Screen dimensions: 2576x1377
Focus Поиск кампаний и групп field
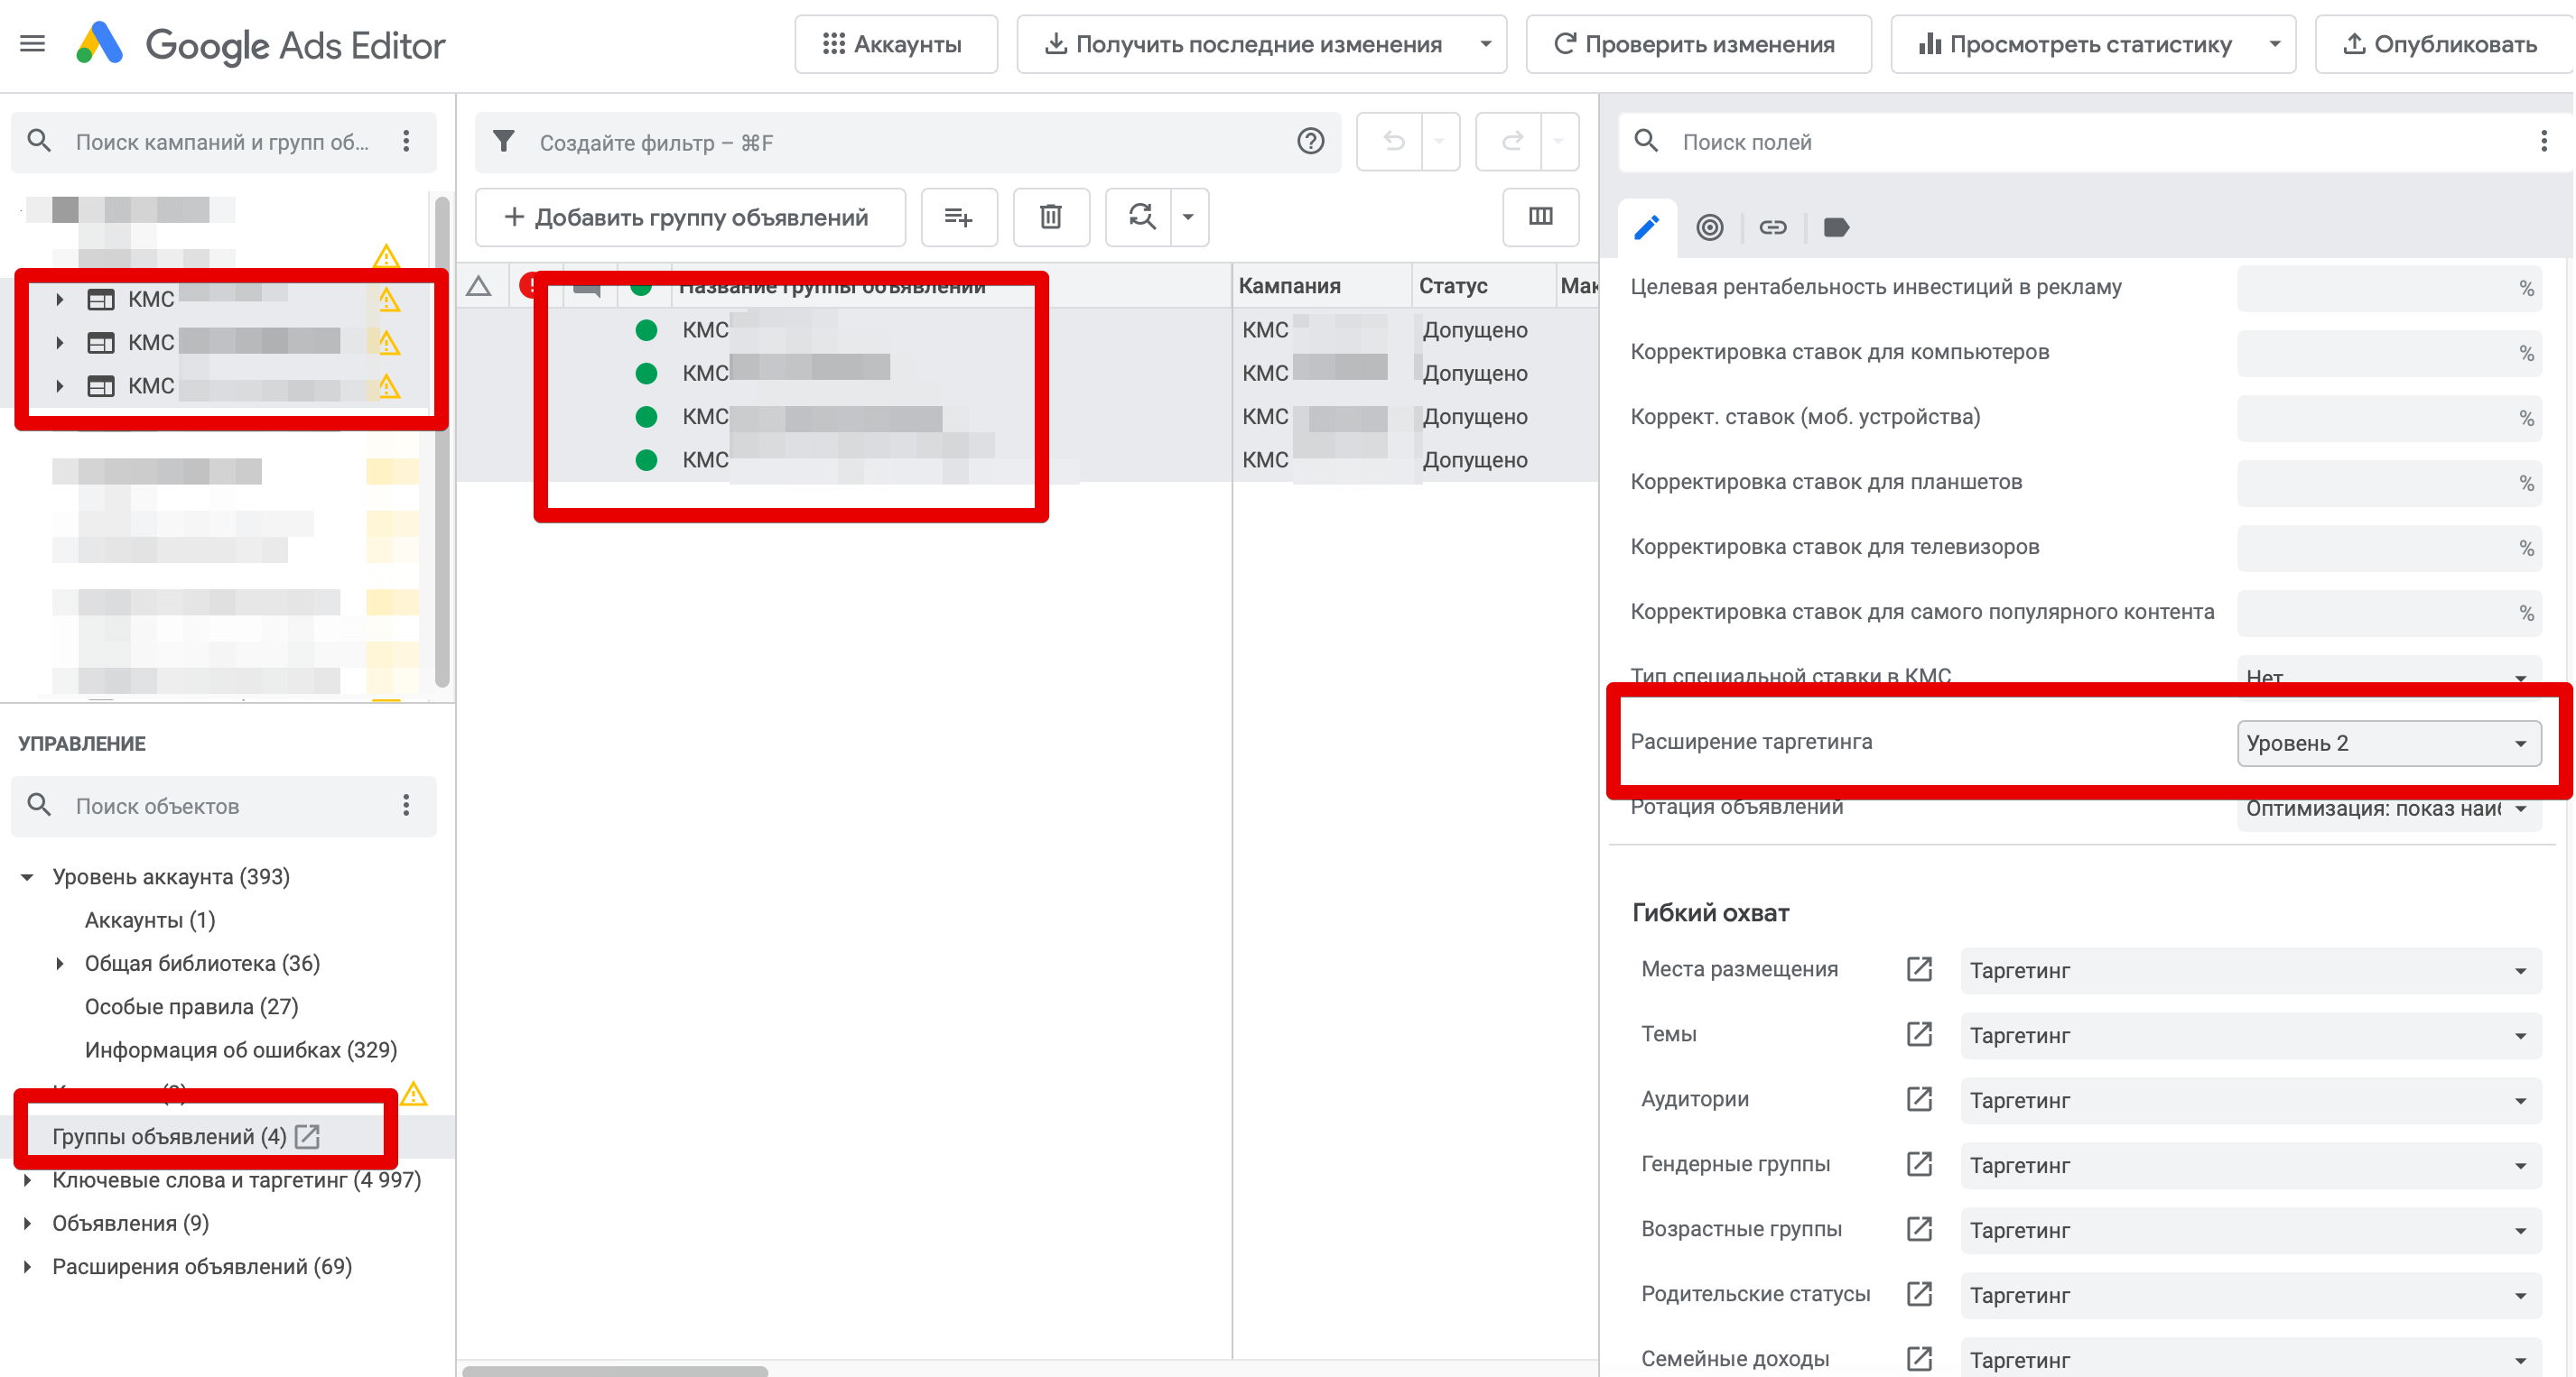(x=222, y=142)
